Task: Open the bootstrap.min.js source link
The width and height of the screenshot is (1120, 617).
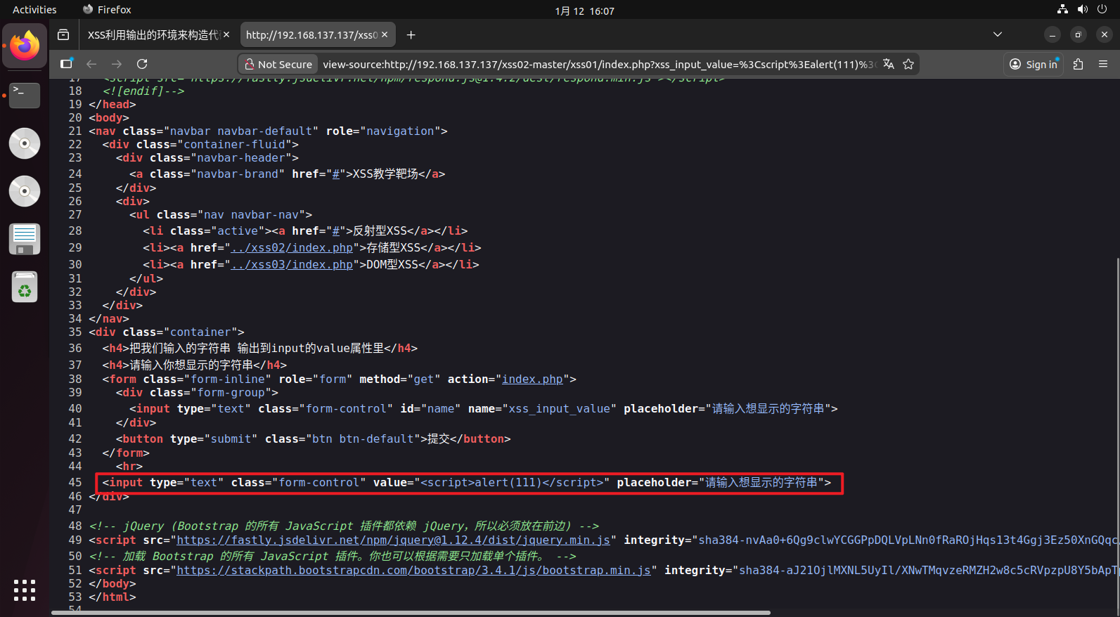Action: 413,570
